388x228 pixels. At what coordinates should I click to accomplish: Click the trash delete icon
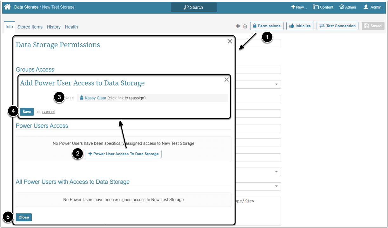245,26
